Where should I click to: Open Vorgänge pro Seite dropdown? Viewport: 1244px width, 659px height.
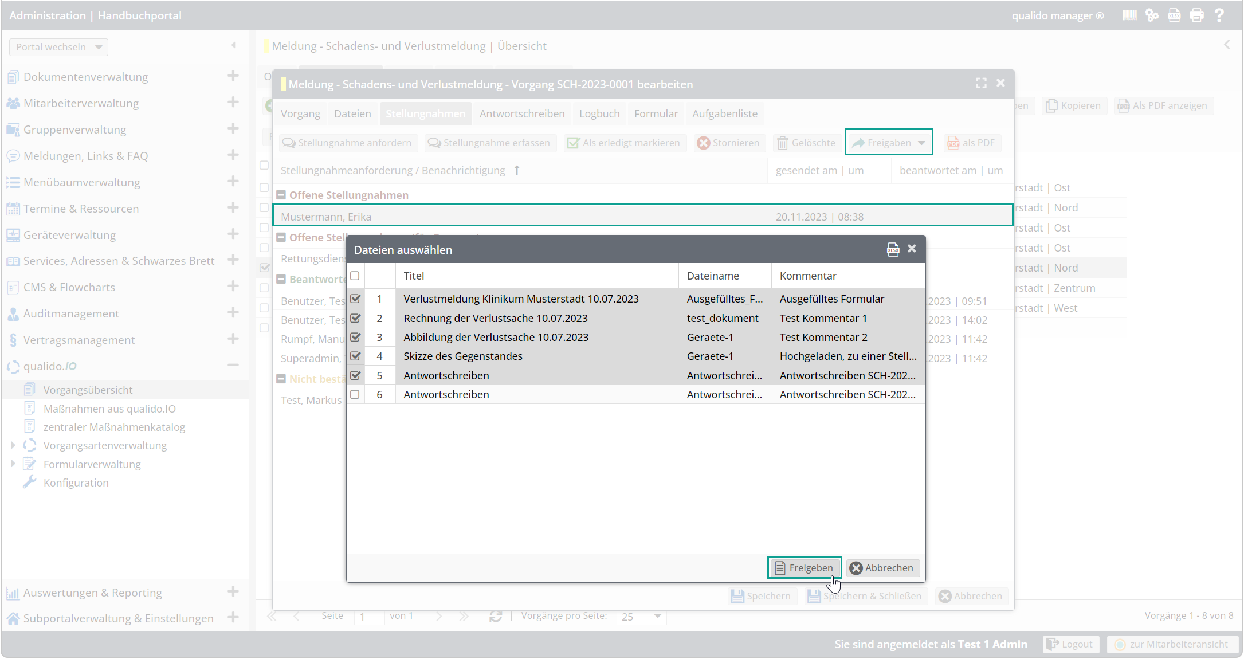click(x=657, y=616)
